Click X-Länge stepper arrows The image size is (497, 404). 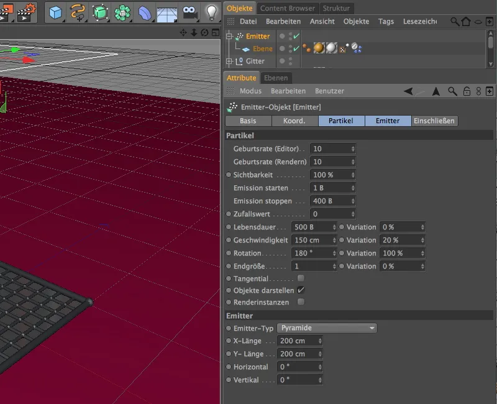click(x=320, y=341)
